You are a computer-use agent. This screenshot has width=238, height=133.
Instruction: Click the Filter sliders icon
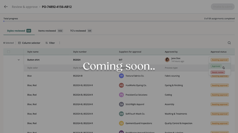pyautogui.click(x=47, y=43)
